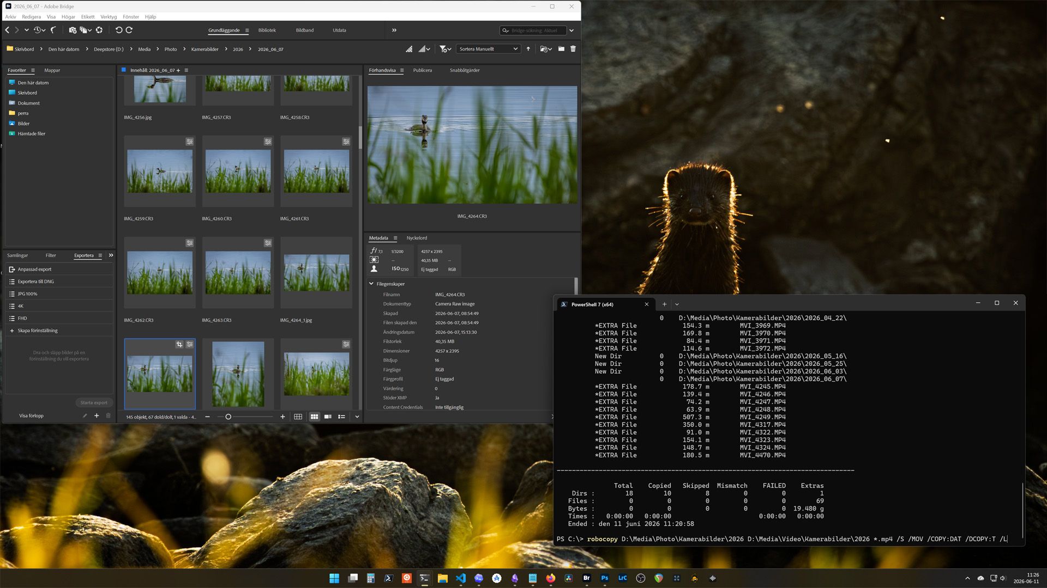
Task: Open the Mappar panel tab
Action: pos(52,70)
